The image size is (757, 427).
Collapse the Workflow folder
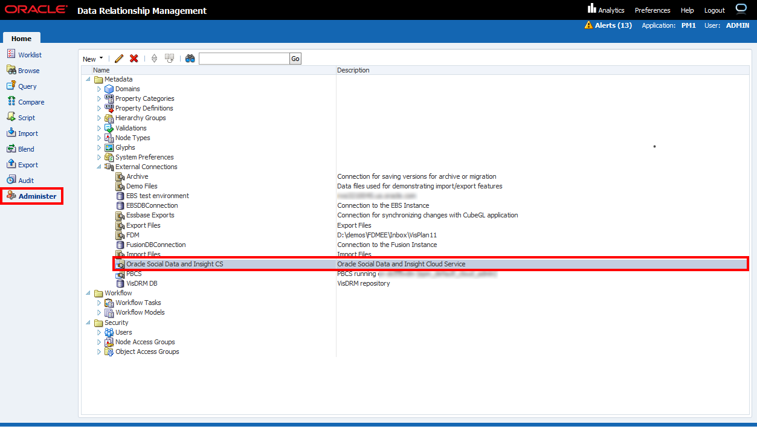[x=88, y=293]
